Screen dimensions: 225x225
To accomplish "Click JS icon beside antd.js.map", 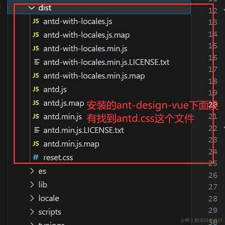I will click(x=36, y=103).
